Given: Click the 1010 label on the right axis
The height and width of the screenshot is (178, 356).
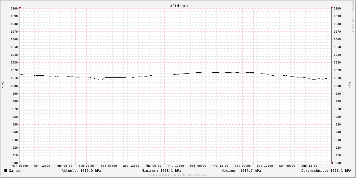Looking at the screenshot, I should pyautogui.click(x=337, y=78).
